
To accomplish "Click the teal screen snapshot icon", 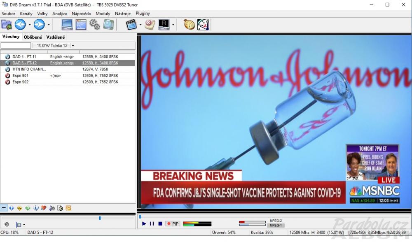I will click(x=108, y=25).
